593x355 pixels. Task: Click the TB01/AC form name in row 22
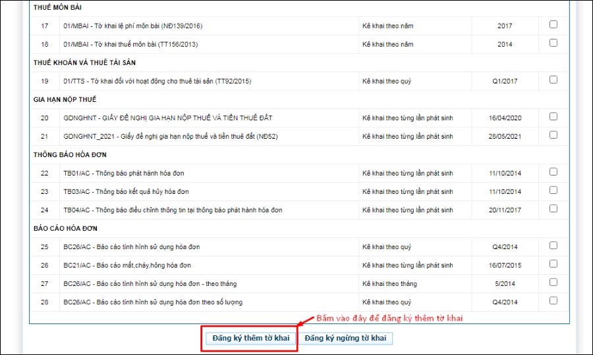pyautogui.click(x=124, y=174)
